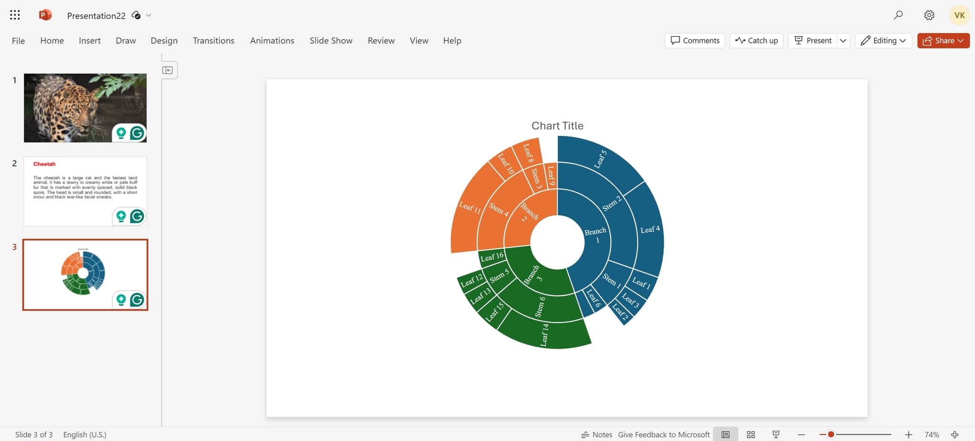The width and height of the screenshot is (975, 441).
Task: Open the Animations tab
Action: click(272, 40)
